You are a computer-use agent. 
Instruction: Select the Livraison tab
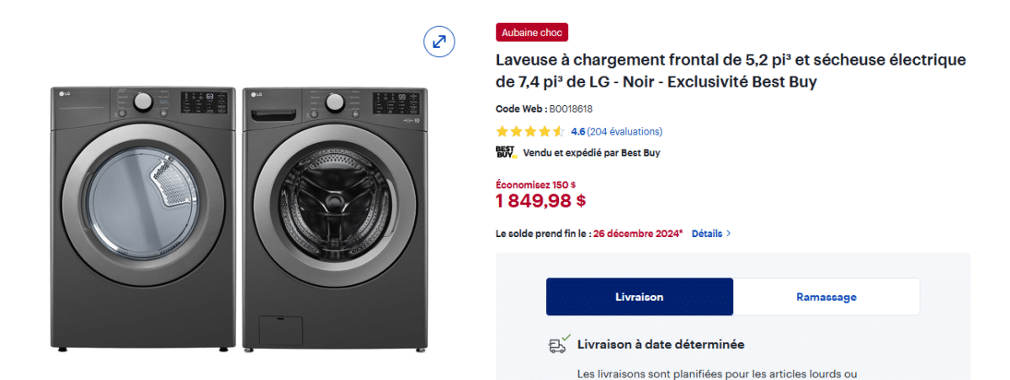[640, 297]
